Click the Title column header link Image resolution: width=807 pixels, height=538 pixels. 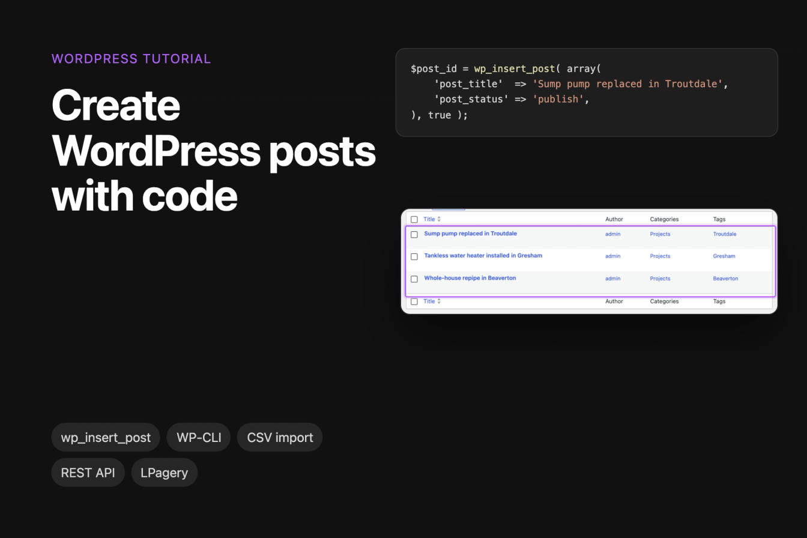(429, 219)
